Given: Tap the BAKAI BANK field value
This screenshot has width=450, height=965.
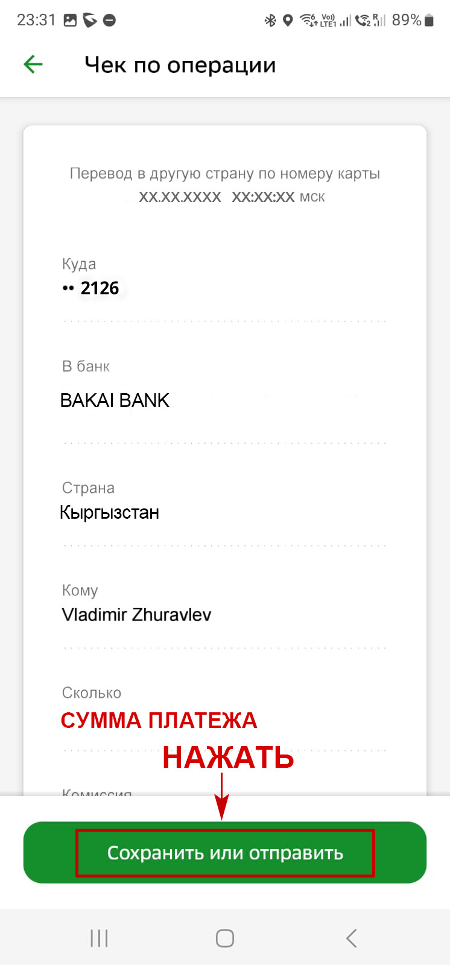Looking at the screenshot, I should pos(115,400).
